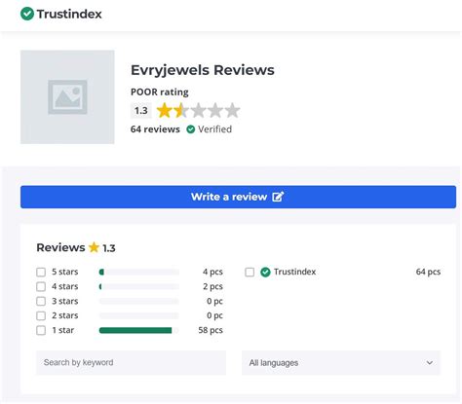Check the 5 stars filter checkbox
The width and height of the screenshot is (462, 404).
[41, 272]
